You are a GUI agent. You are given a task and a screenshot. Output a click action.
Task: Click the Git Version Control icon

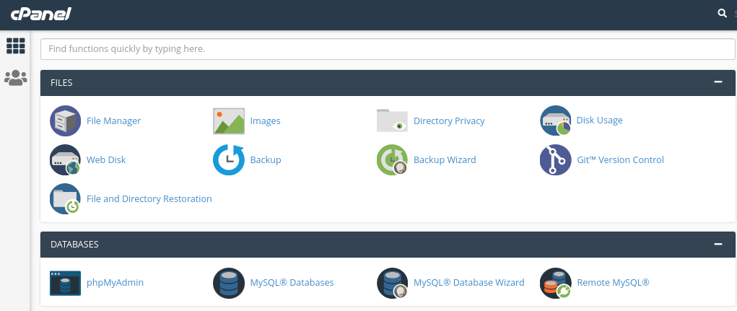tap(555, 160)
